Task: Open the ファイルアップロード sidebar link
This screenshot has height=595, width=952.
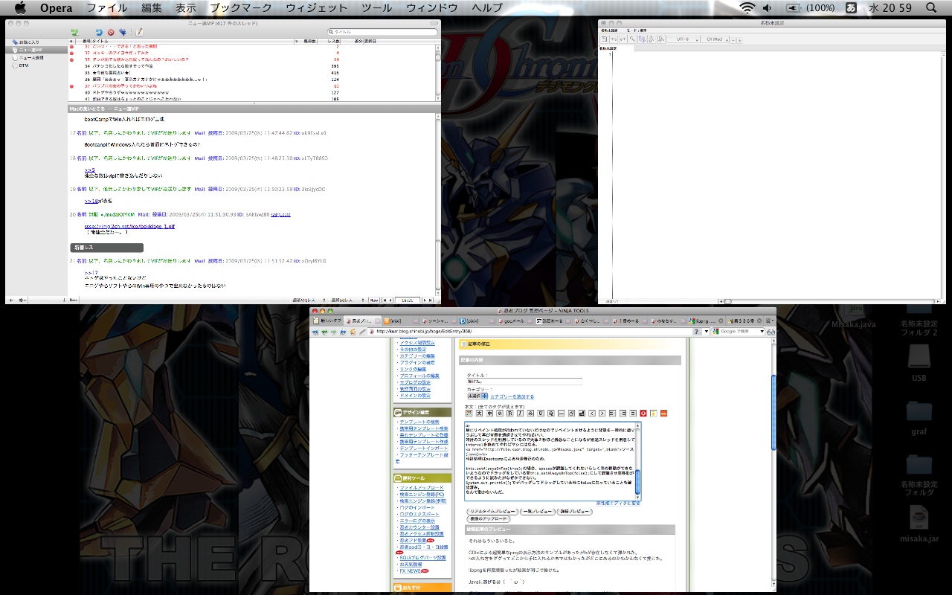Action: (423, 488)
